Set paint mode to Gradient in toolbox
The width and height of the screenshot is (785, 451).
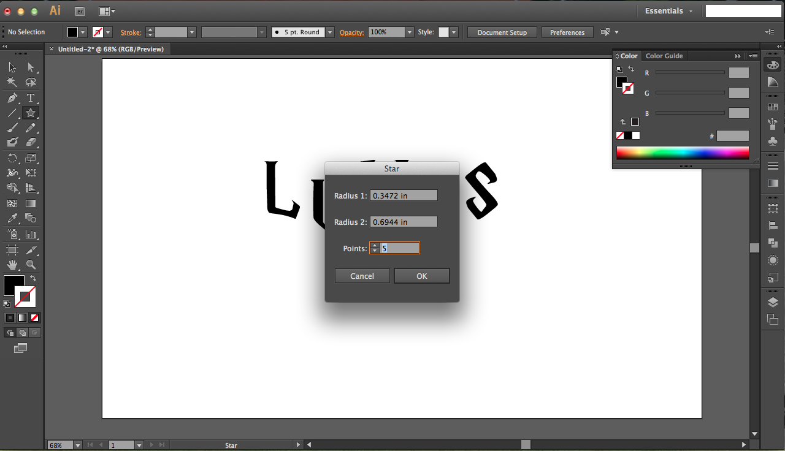pos(22,317)
